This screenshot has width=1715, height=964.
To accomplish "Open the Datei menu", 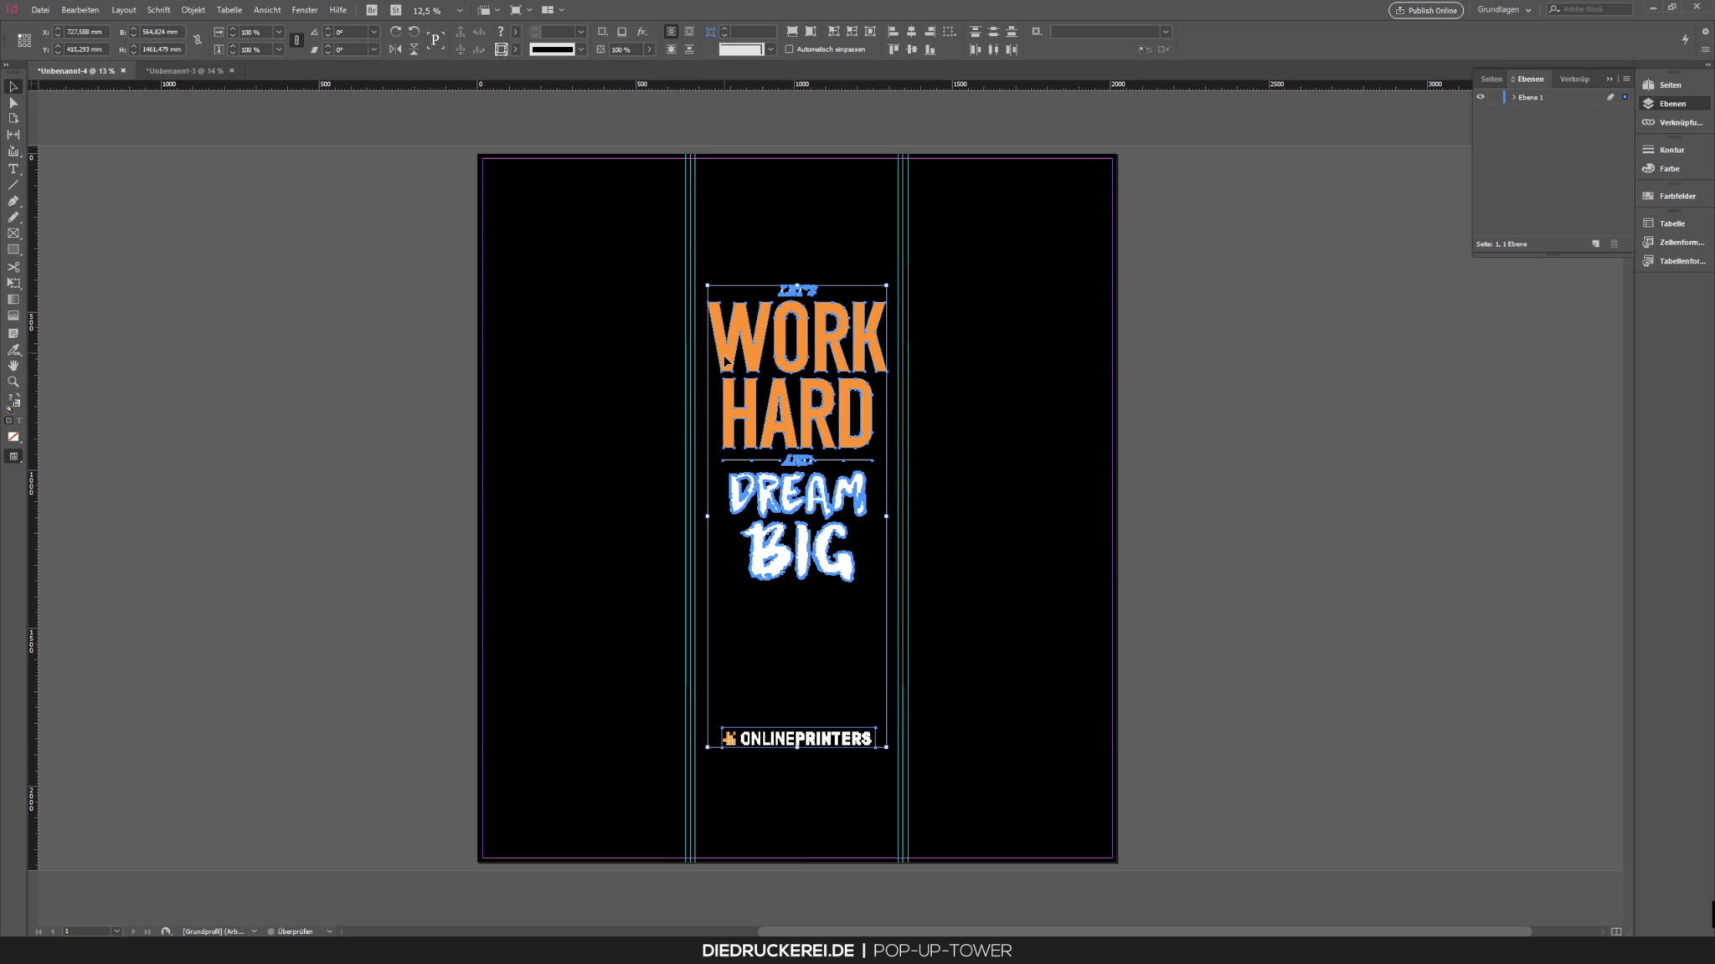I will tap(40, 10).
